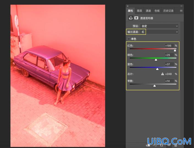The height and width of the screenshot is (148, 194).
Task: Click the 绿色 slider handle
Action: pos(156,60)
